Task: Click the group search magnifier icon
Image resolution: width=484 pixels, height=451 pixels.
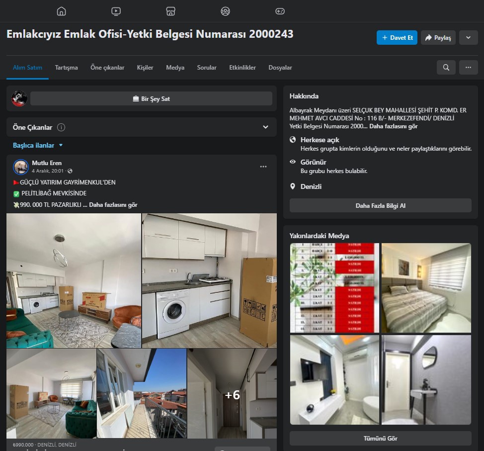Action: pos(446,68)
